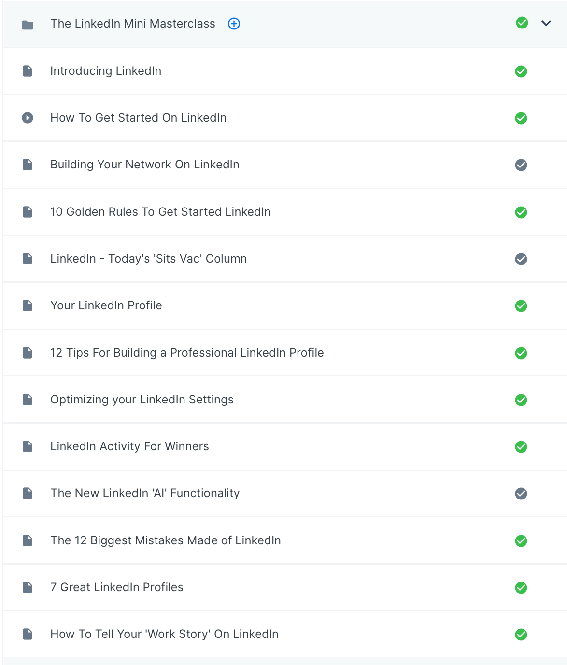The height and width of the screenshot is (665, 567).
Task: Select The 12 Biggest Mistakes Made of LinkedIn
Action: pyautogui.click(x=166, y=540)
